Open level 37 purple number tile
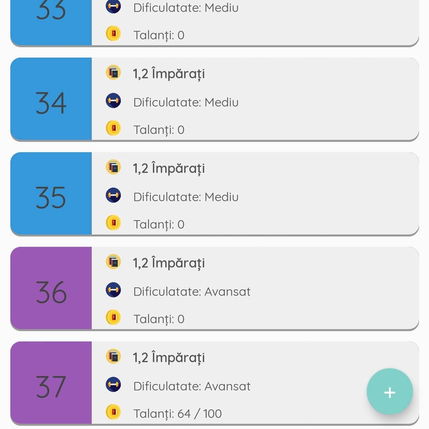Viewport: 429px width, 429px height. point(51,383)
